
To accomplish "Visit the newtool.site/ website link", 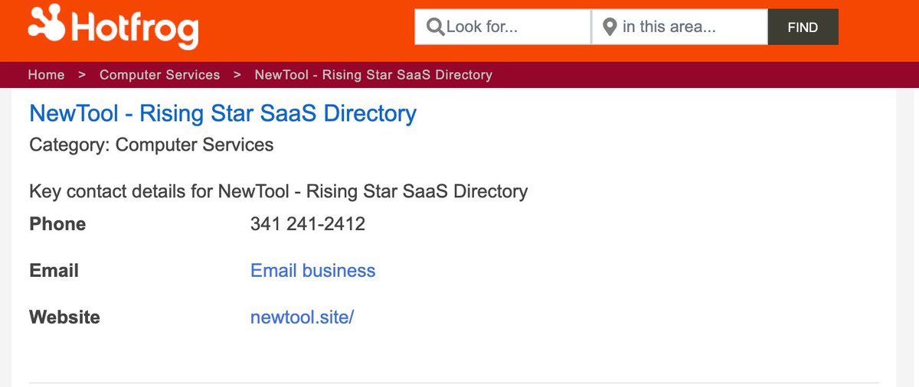I will point(302,317).
